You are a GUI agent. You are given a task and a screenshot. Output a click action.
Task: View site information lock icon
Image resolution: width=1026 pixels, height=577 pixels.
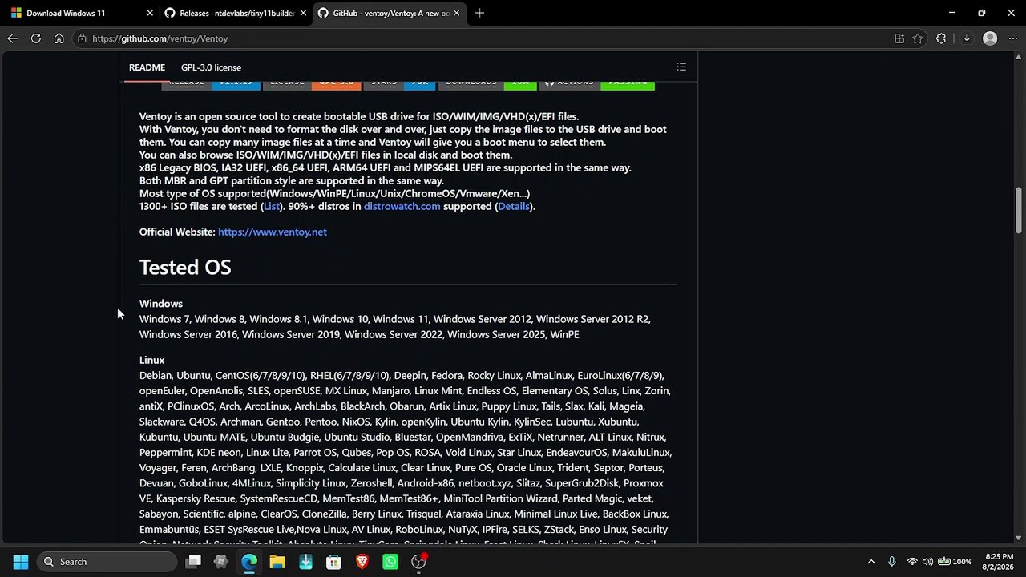82,38
